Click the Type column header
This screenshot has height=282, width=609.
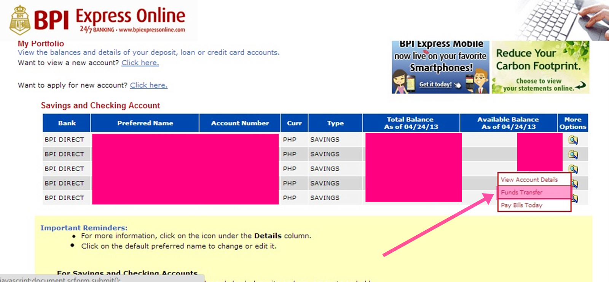click(x=335, y=123)
